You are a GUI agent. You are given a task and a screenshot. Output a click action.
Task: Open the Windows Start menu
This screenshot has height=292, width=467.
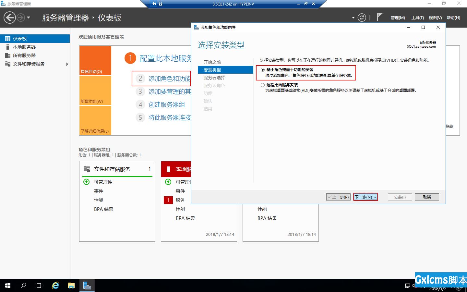[x=8, y=286]
